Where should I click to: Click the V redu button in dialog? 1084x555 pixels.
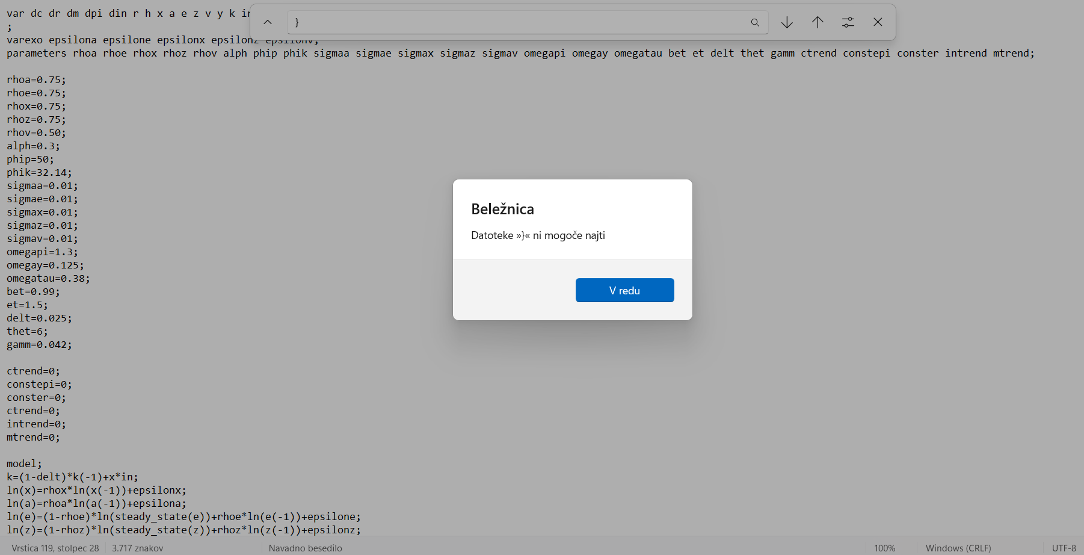(x=624, y=290)
